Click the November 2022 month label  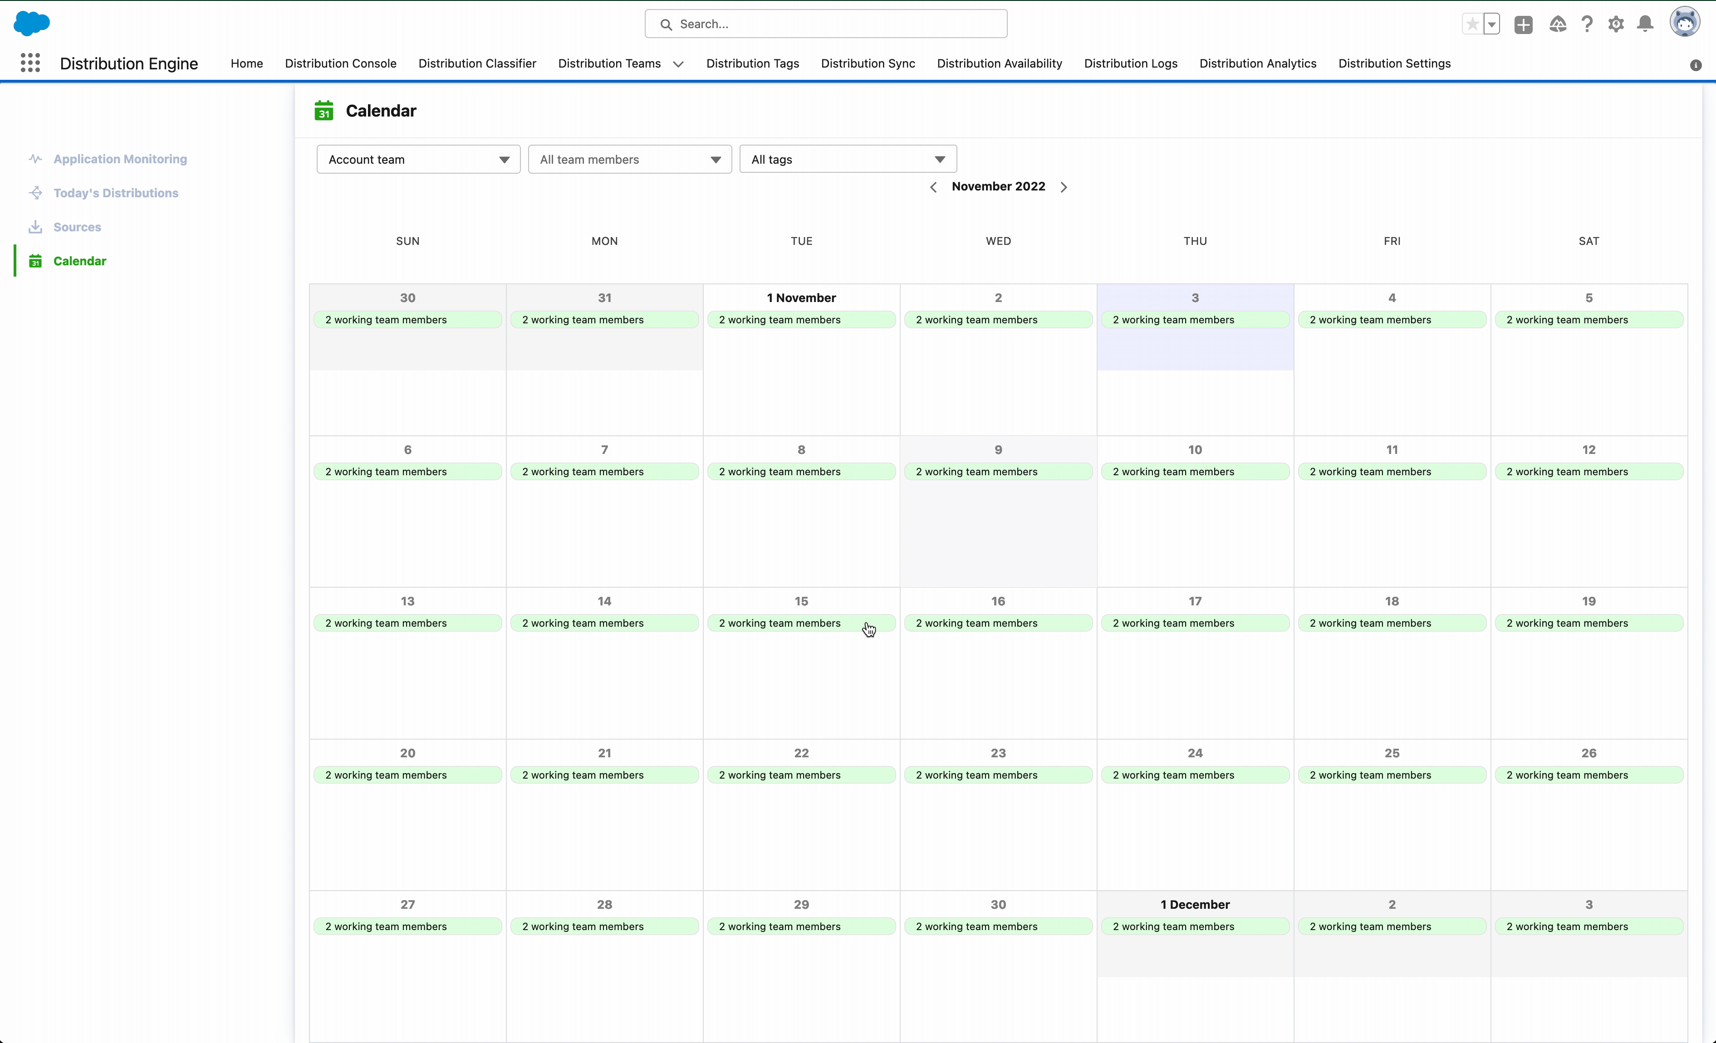(x=998, y=186)
